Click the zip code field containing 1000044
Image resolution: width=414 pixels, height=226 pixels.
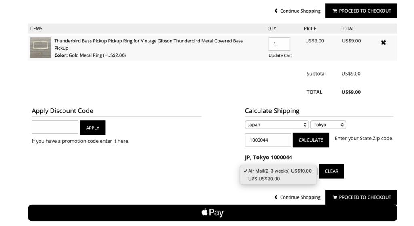pyautogui.click(x=268, y=140)
